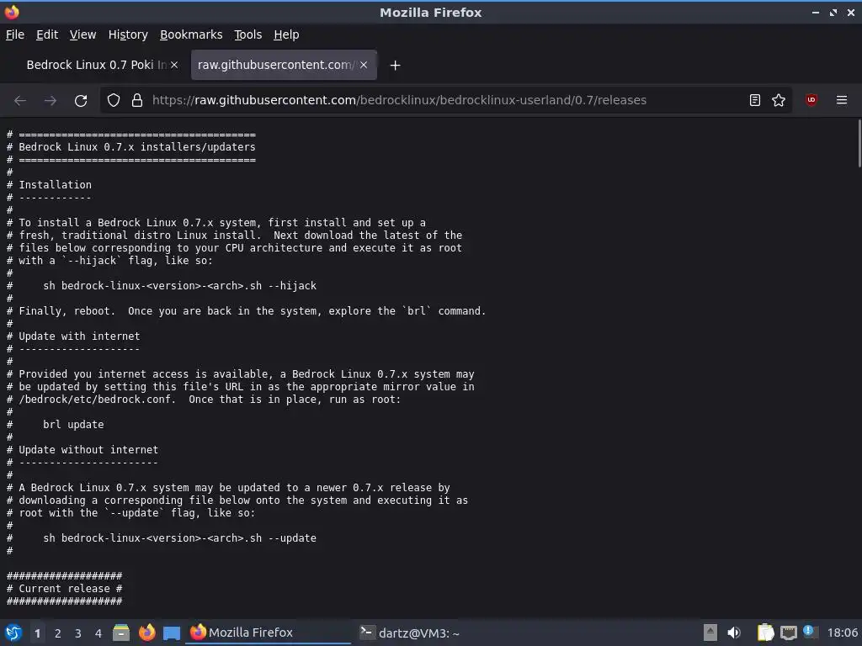Close the raw.githubusercontent.com tab
This screenshot has height=646, width=862.
point(364,65)
